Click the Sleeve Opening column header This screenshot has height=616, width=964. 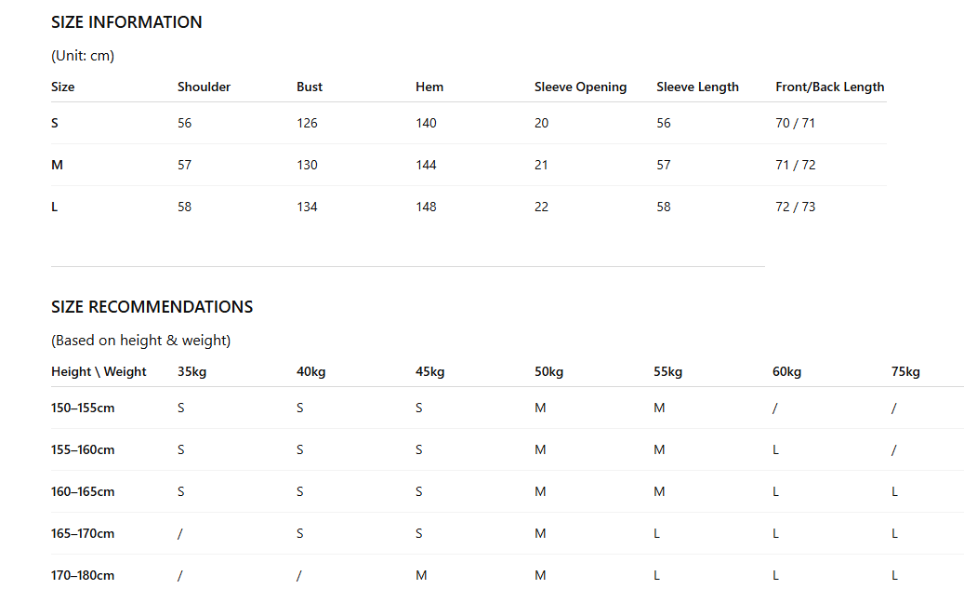580,87
